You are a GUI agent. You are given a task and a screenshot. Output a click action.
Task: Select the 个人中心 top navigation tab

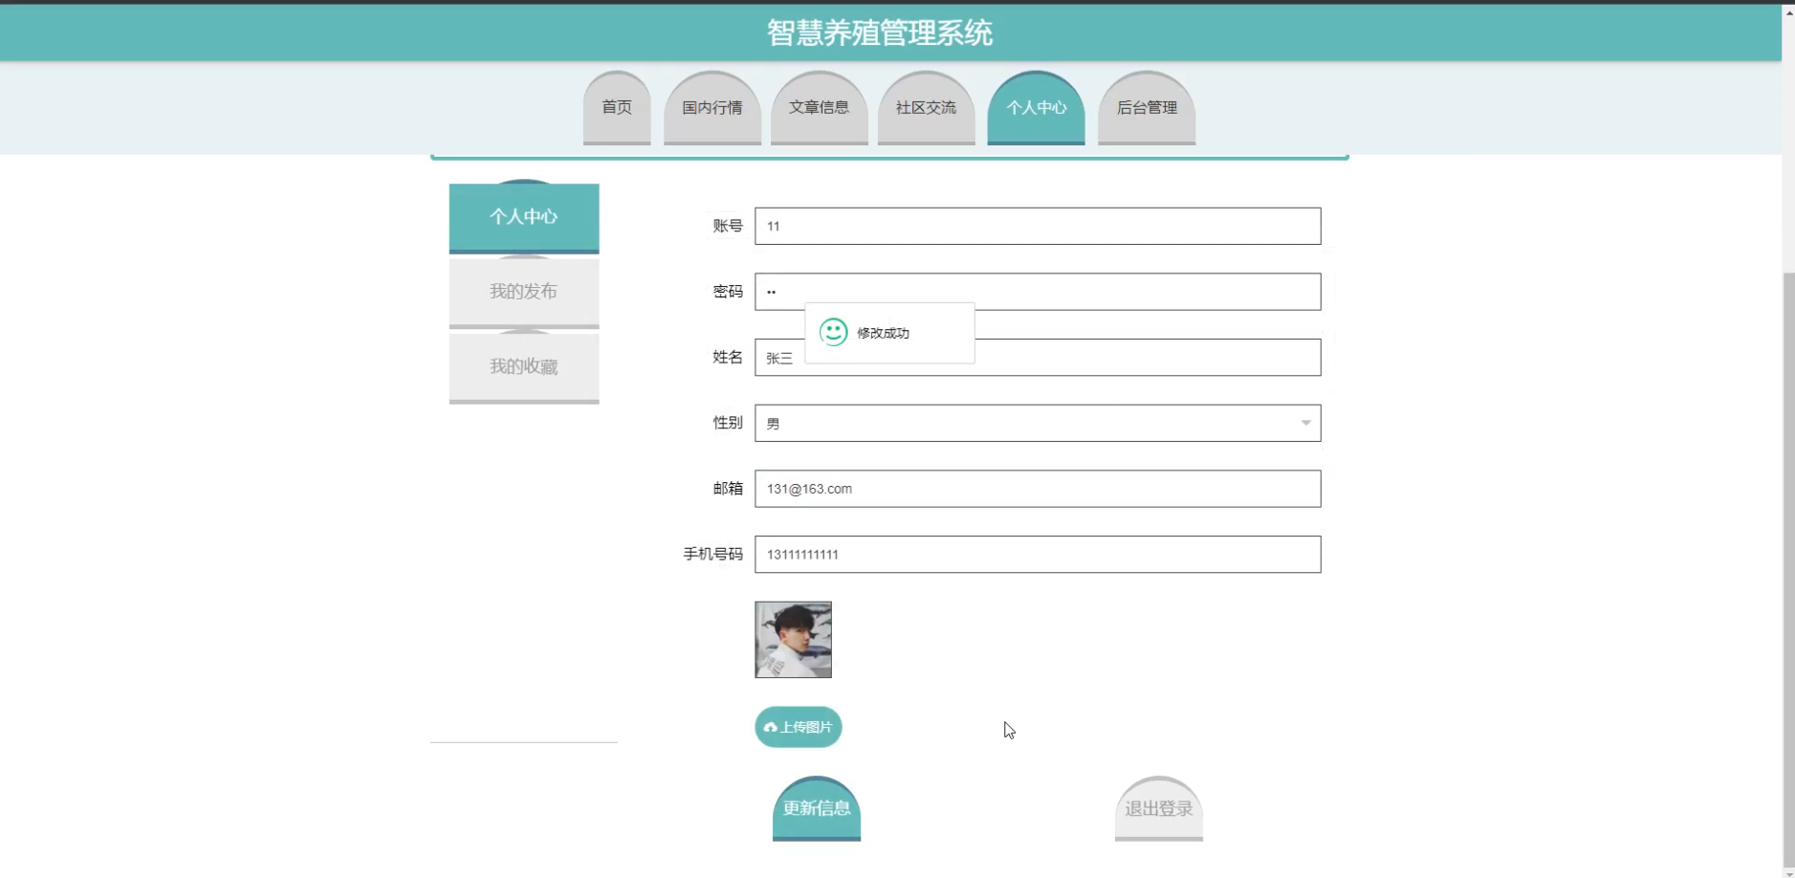[x=1036, y=107]
